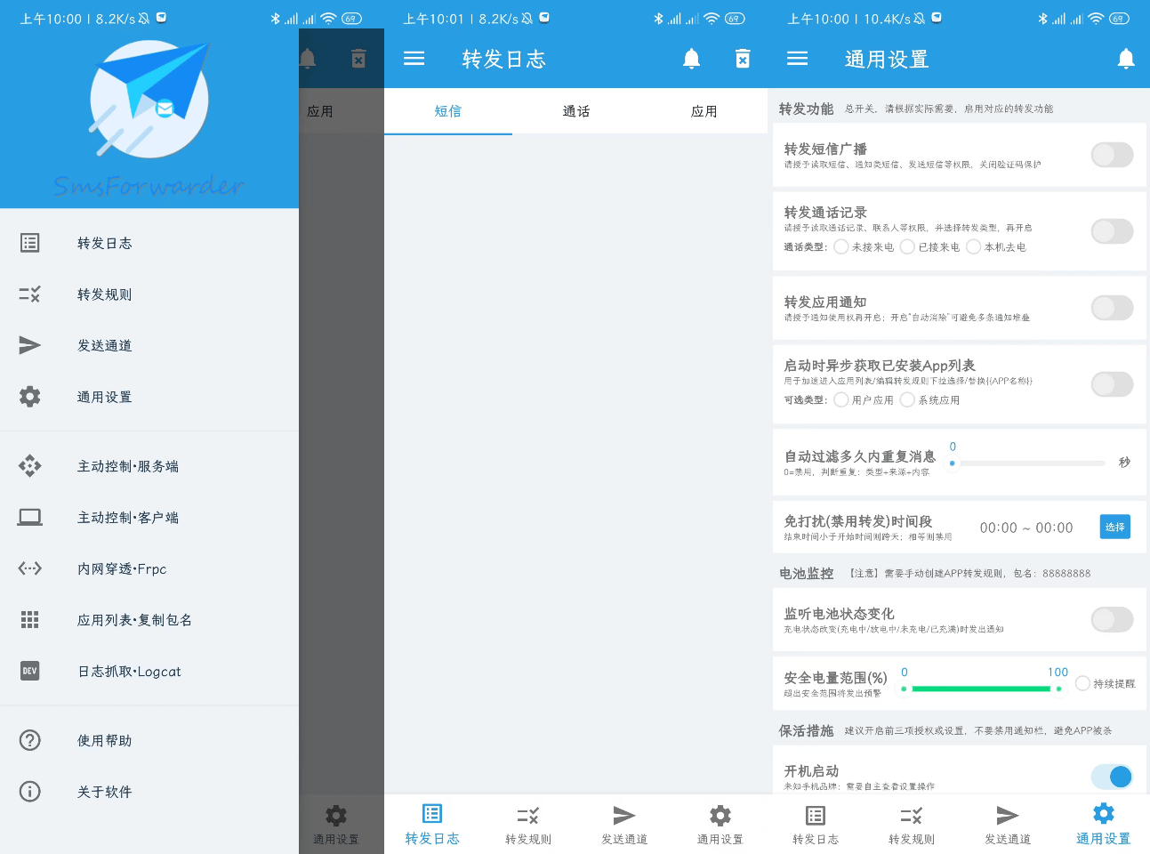This screenshot has width=1150, height=854.
Task: Turn off 开机启动 switch
Action: 1112,777
